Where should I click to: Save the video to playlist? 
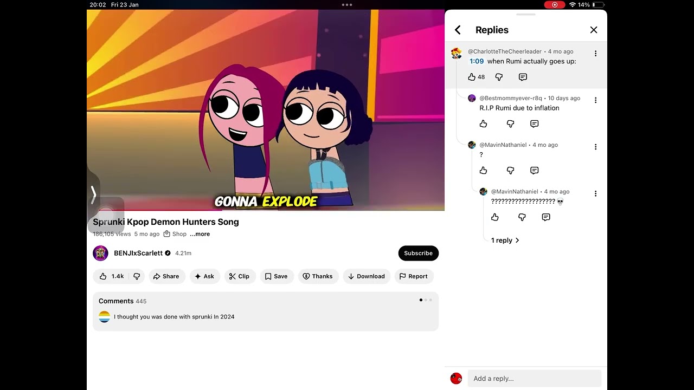(277, 276)
